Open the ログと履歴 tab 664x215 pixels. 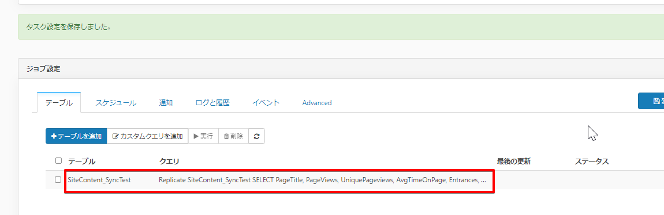pos(212,102)
